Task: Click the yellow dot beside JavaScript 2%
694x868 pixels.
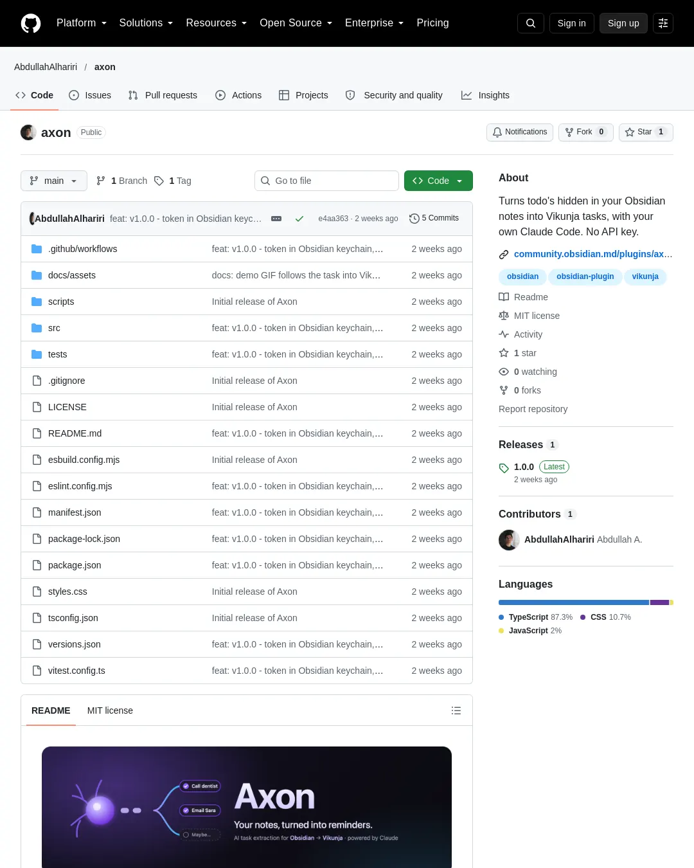Action: coord(501,631)
